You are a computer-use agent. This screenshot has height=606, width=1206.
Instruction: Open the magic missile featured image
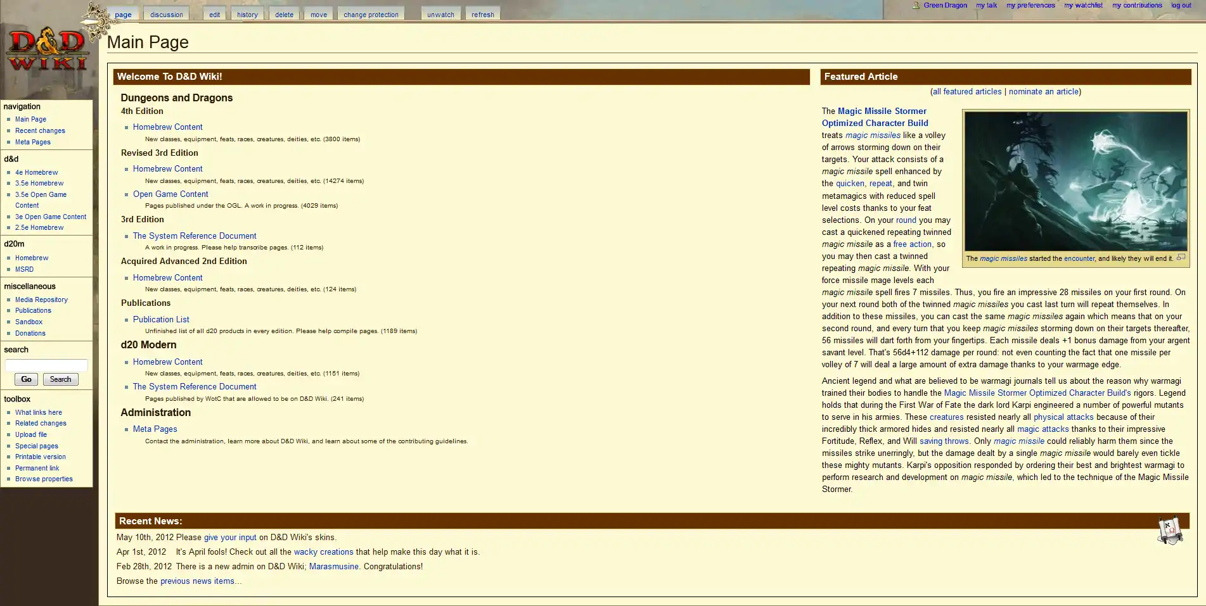coord(1075,181)
